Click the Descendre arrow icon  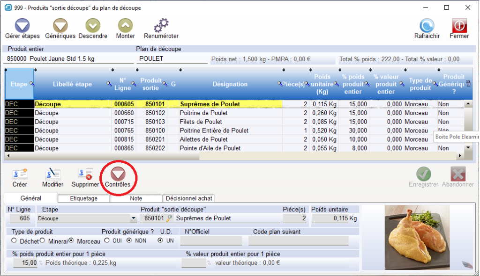click(93, 26)
